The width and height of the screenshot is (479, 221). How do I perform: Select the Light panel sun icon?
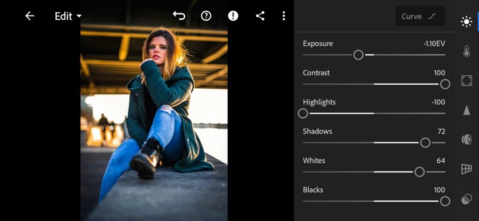point(466,21)
